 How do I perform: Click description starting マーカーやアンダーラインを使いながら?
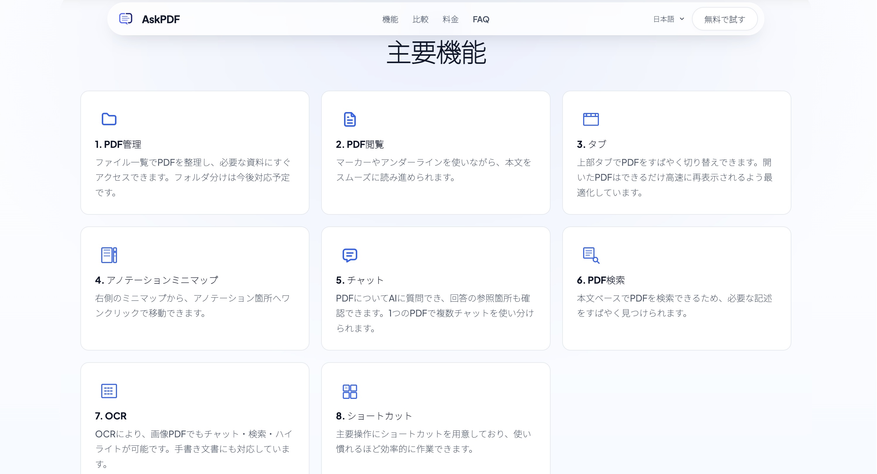point(434,170)
